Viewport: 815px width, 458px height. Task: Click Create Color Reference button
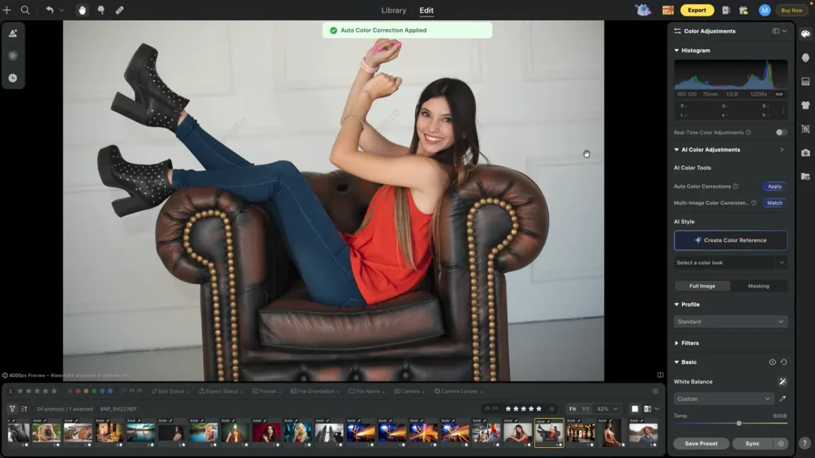tap(731, 240)
